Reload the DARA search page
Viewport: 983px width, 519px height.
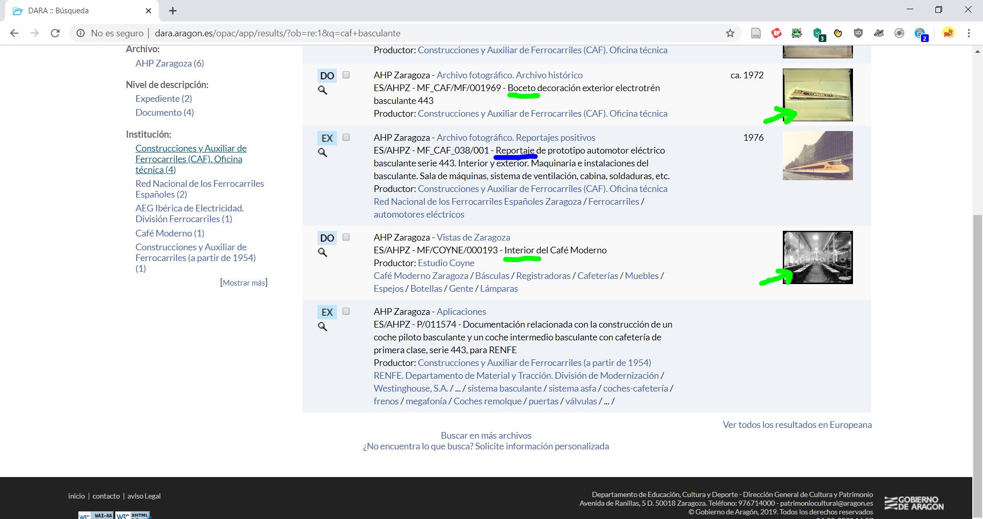pyautogui.click(x=55, y=33)
